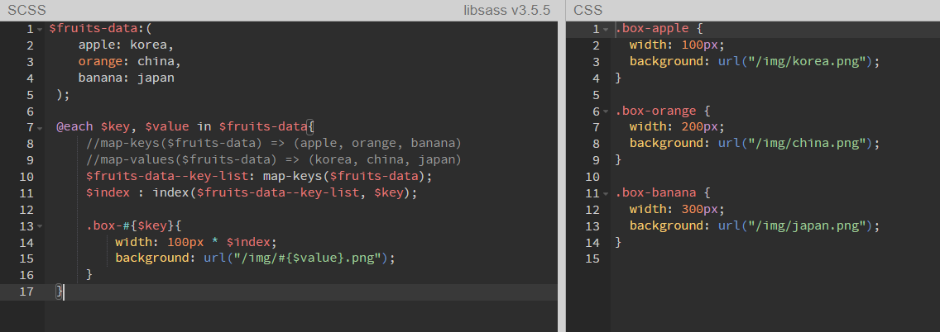
Task: Collapse the $fruits-data map fold arrow on SCSS line 1
Action: pyautogui.click(x=40, y=29)
